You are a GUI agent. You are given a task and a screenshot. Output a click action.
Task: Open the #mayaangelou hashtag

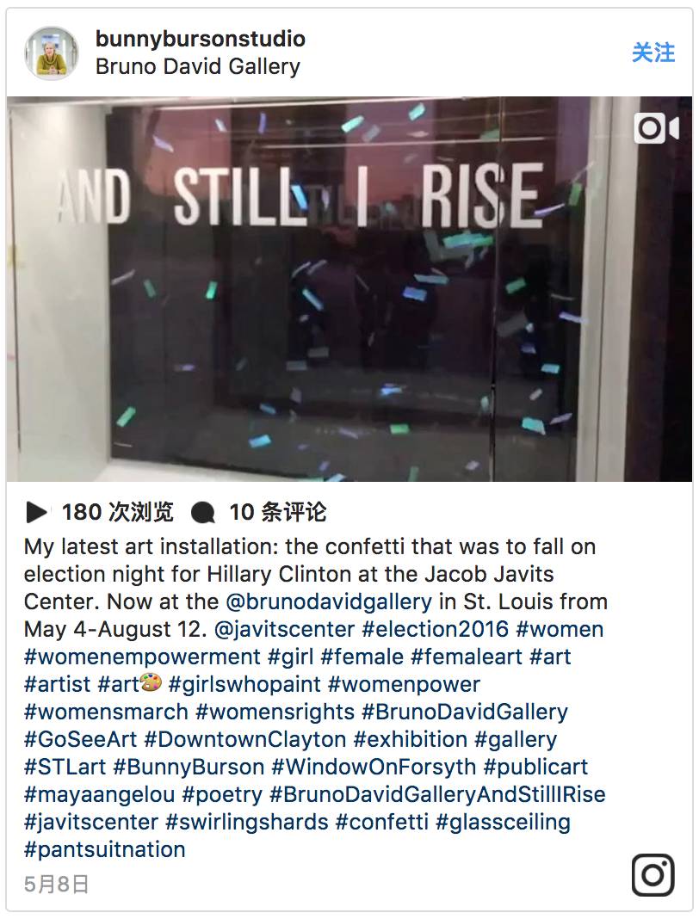pyautogui.click(x=100, y=795)
